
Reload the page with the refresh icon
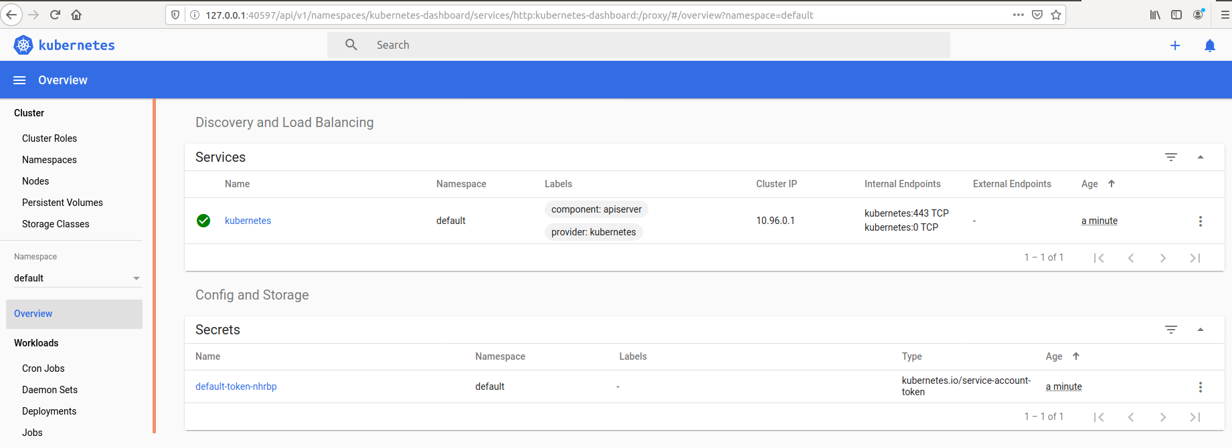click(x=55, y=15)
